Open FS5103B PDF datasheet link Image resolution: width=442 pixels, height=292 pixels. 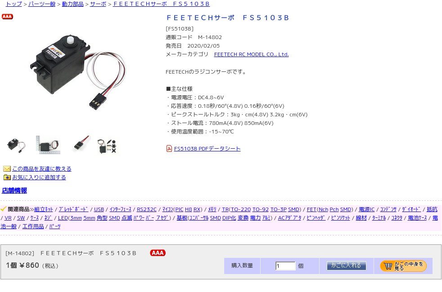pos(207,149)
